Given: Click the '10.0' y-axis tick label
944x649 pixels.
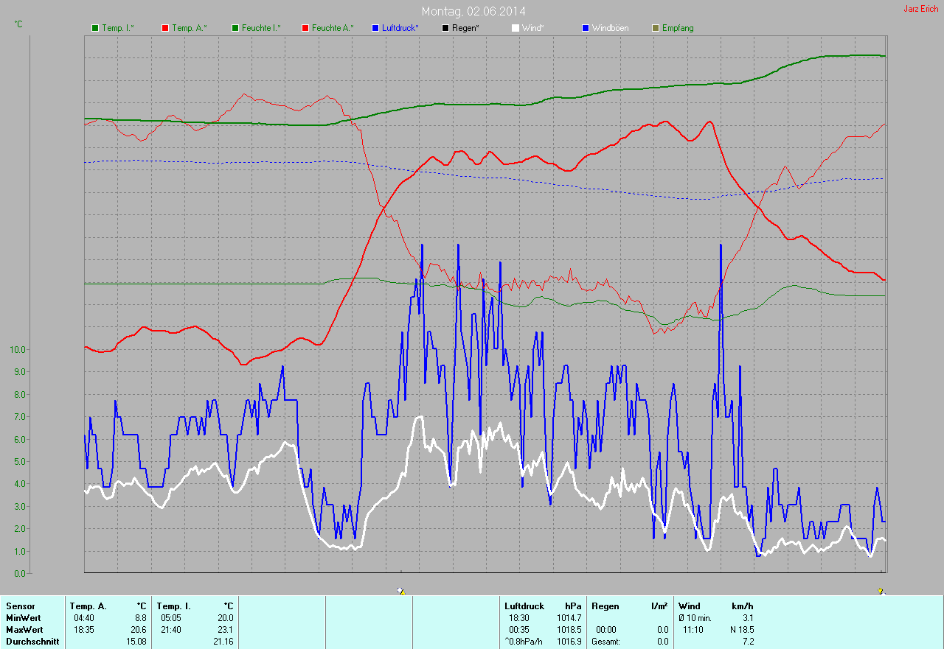Looking at the screenshot, I should 18,349.
